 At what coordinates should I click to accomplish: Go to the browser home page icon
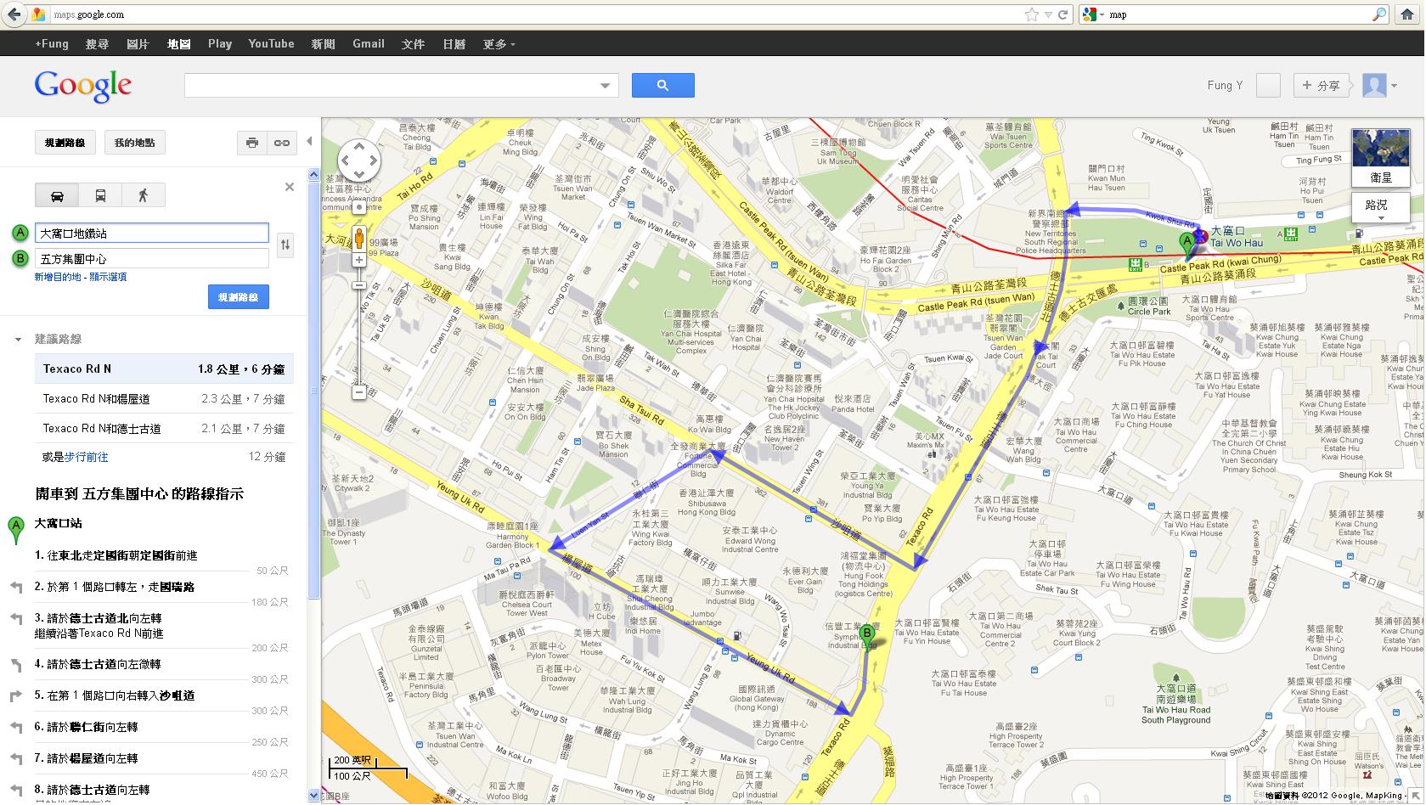coord(1407,14)
